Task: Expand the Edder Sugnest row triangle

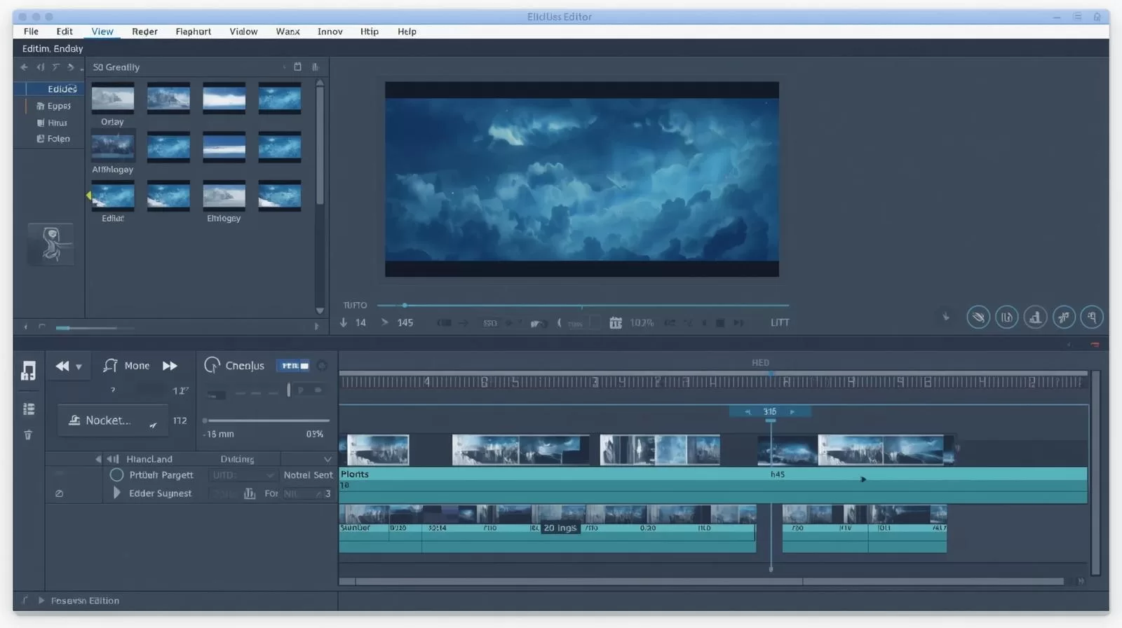Action: [x=116, y=493]
